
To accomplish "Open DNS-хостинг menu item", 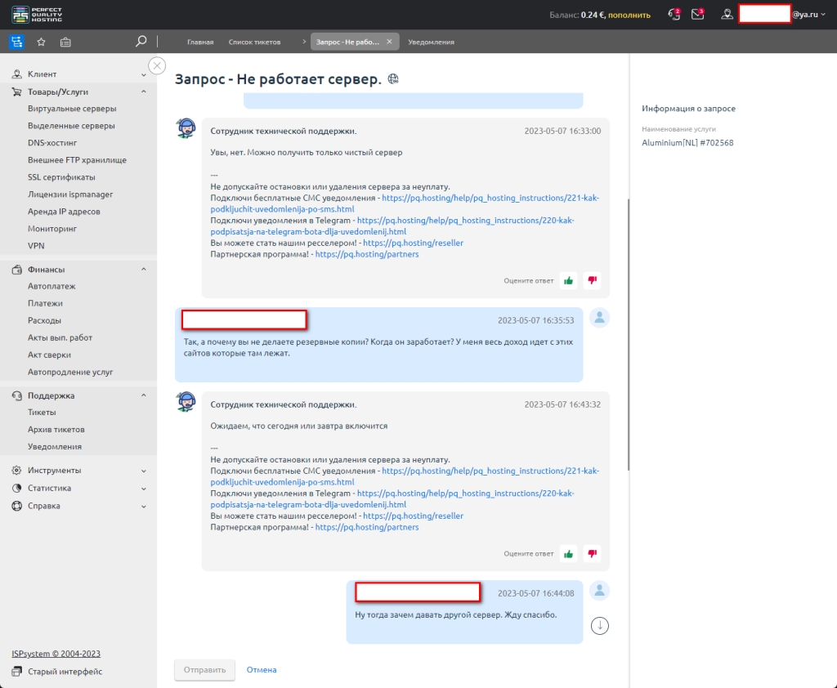I will point(52,142).
